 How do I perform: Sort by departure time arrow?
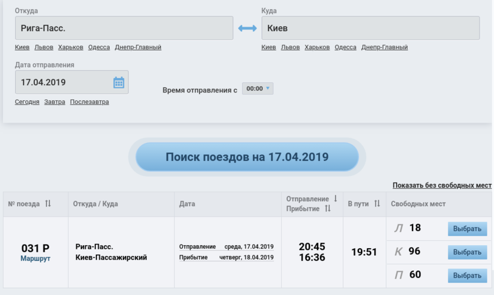tap(336, 199)
